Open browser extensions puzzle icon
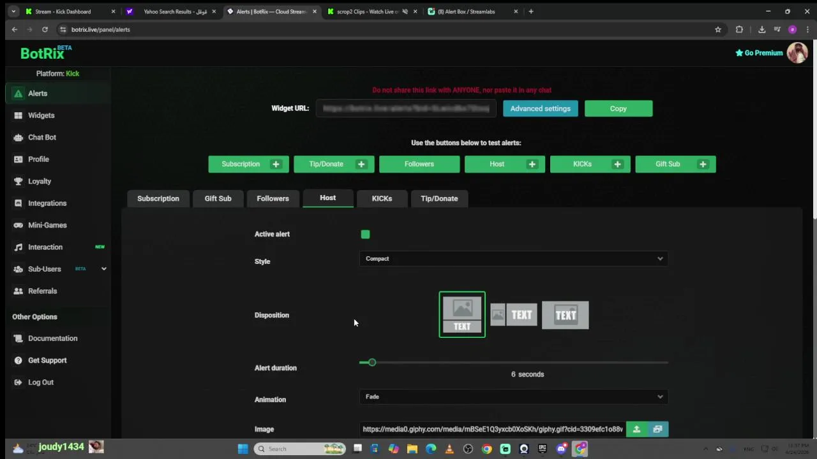Screen dimensions: 817x459 tap(739, 29)
